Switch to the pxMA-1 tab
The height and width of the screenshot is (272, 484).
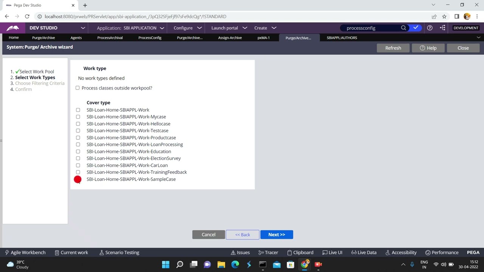[264, 38]
